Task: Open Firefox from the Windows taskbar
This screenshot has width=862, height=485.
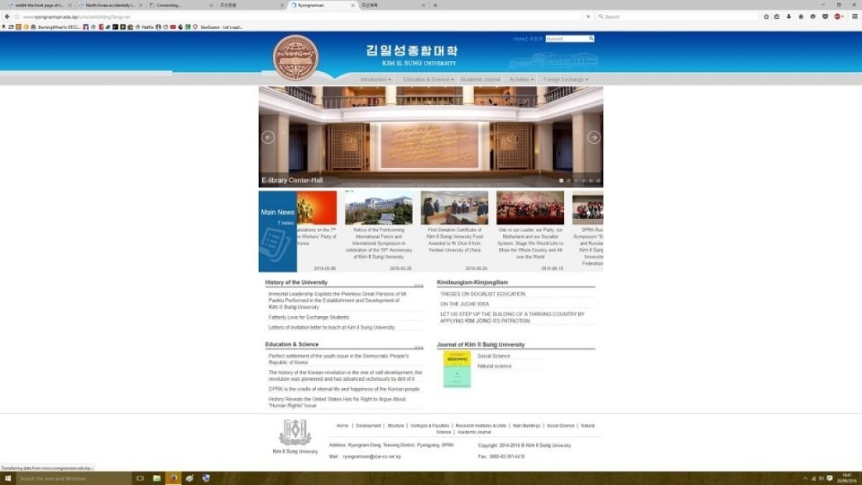Action: click(173, 478)
